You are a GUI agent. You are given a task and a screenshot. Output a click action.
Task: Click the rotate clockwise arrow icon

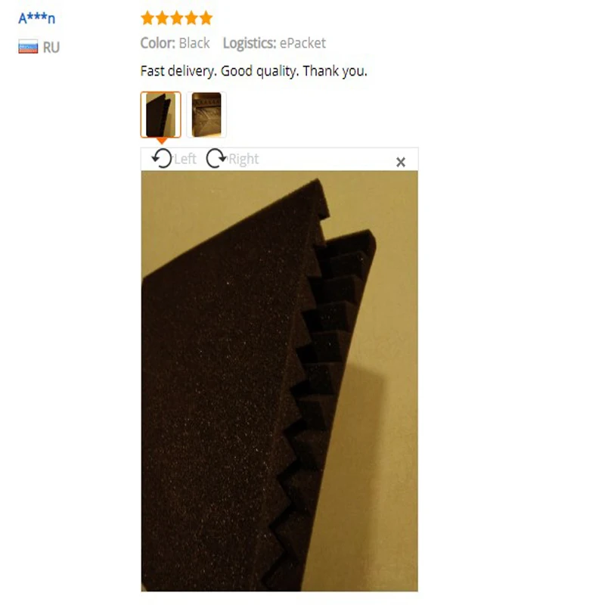click(x=216, y=159)
